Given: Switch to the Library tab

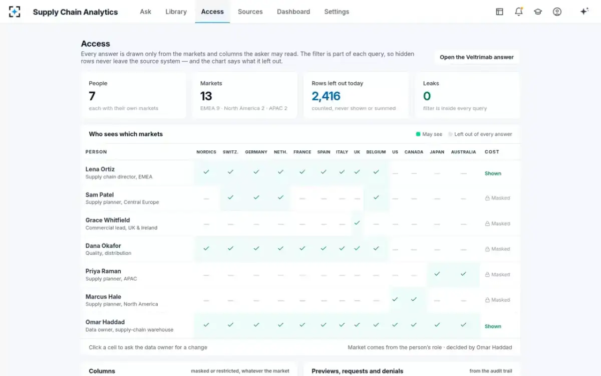Looking at the screenshot, I should (176, 12).
